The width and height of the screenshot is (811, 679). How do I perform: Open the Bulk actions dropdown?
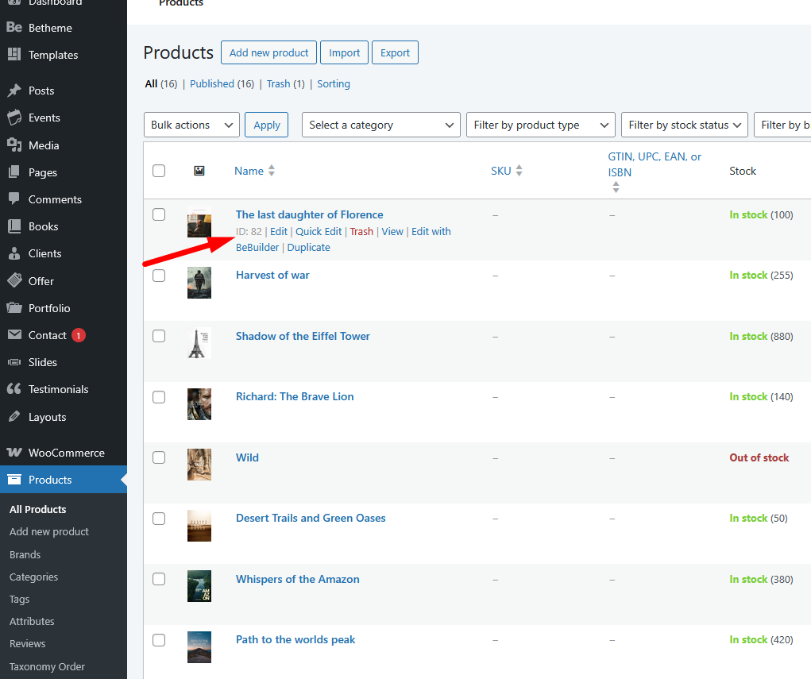pos(191,125)
